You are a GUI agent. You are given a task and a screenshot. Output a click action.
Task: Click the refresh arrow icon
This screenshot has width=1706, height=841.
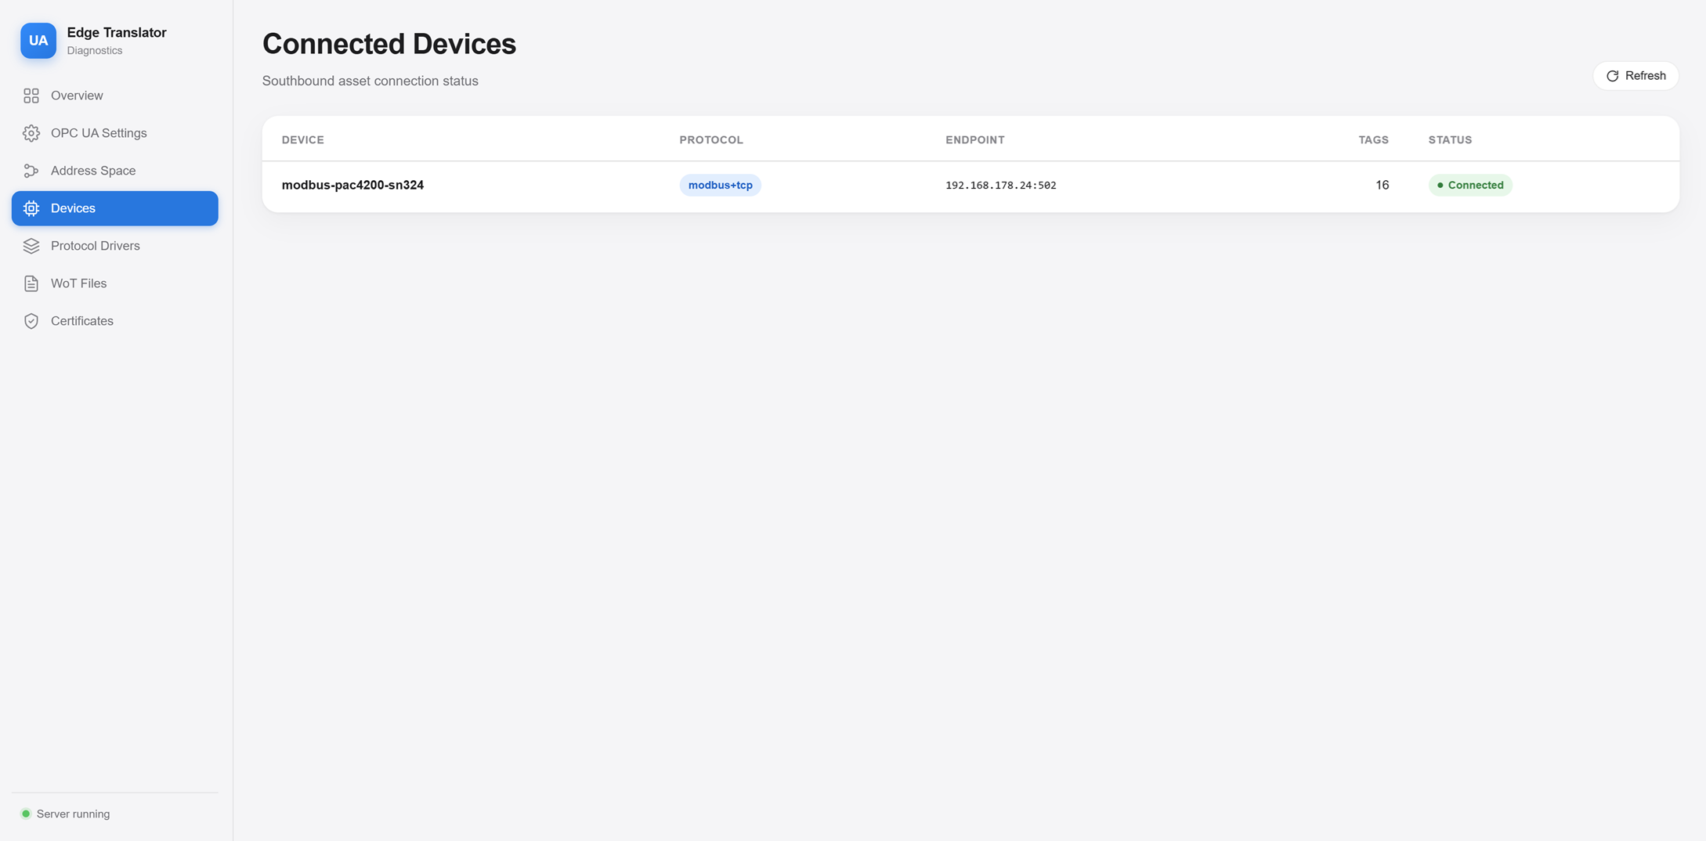pyautogui.click(x=1612, y=76)
